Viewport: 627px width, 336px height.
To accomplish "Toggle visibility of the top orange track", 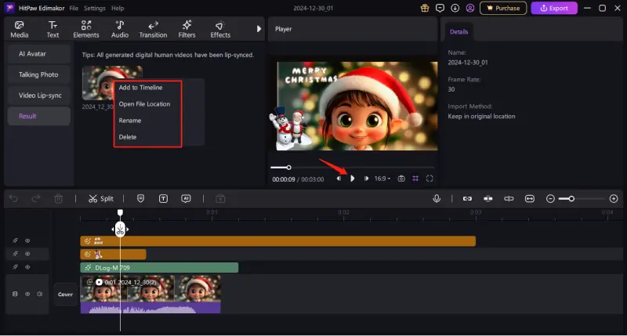I will (x=27, y=241).
